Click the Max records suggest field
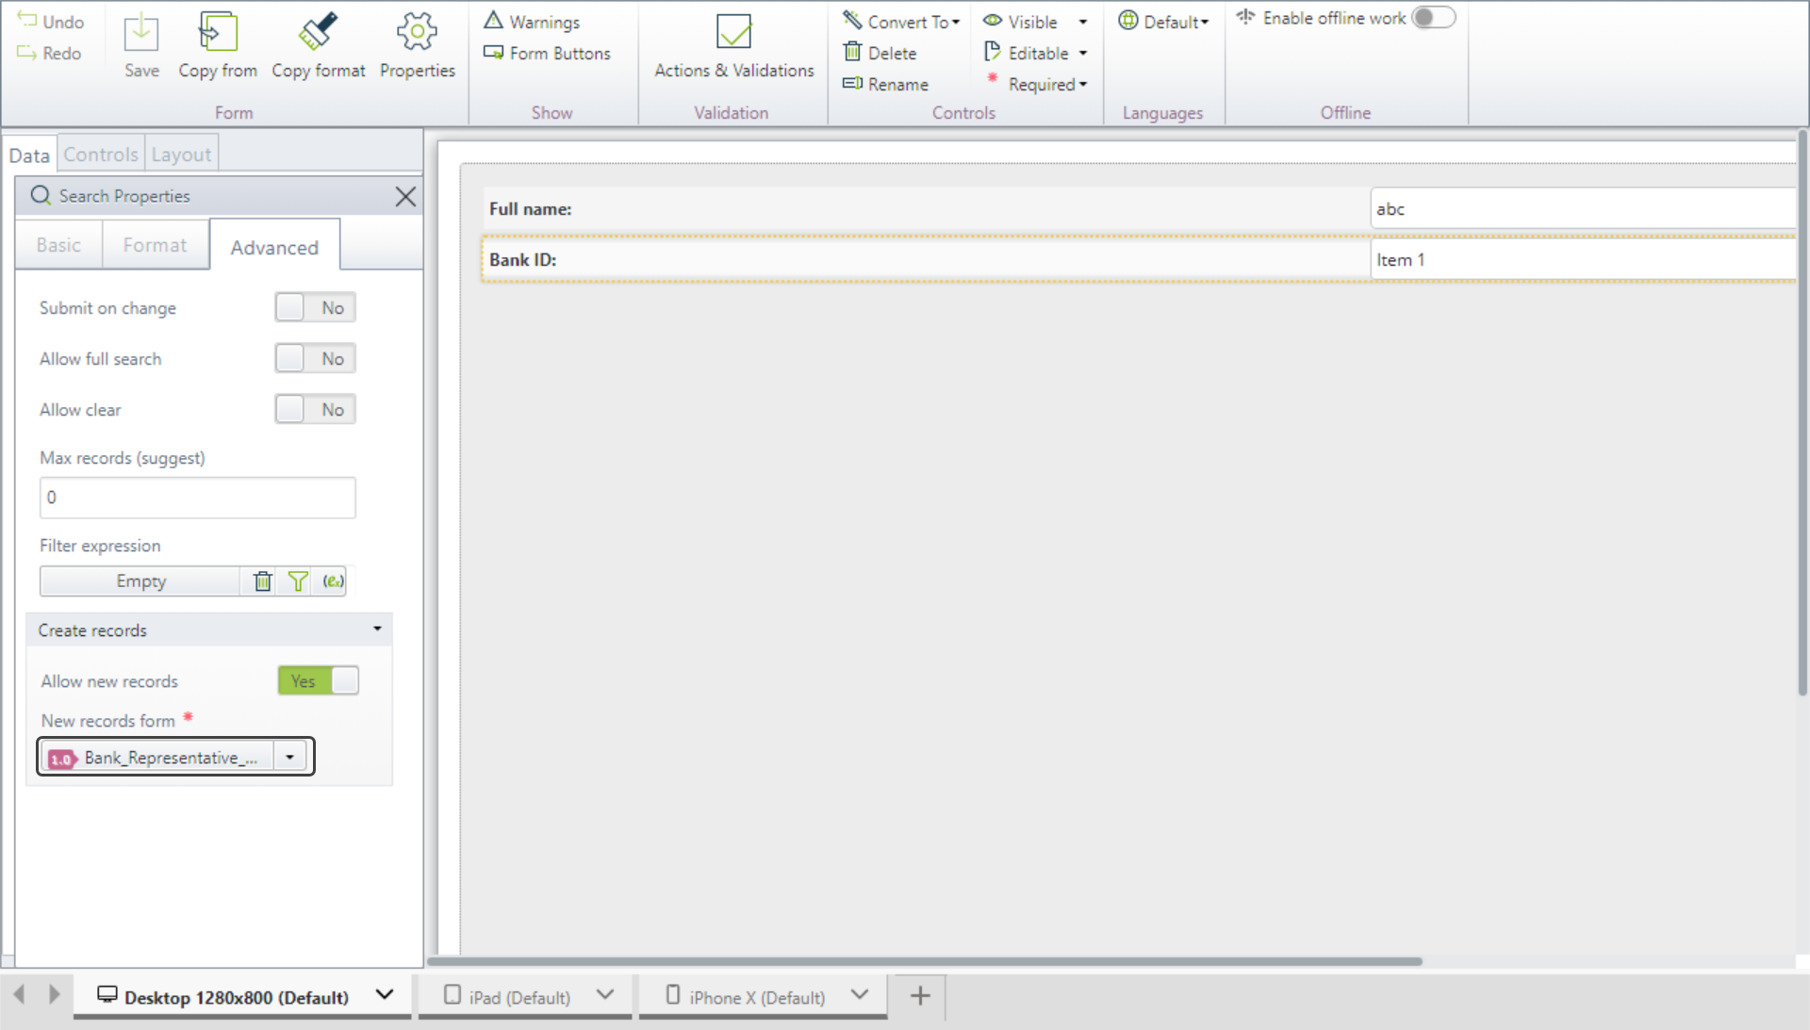Viewport: 1810px width, 1030px height. 198,498
